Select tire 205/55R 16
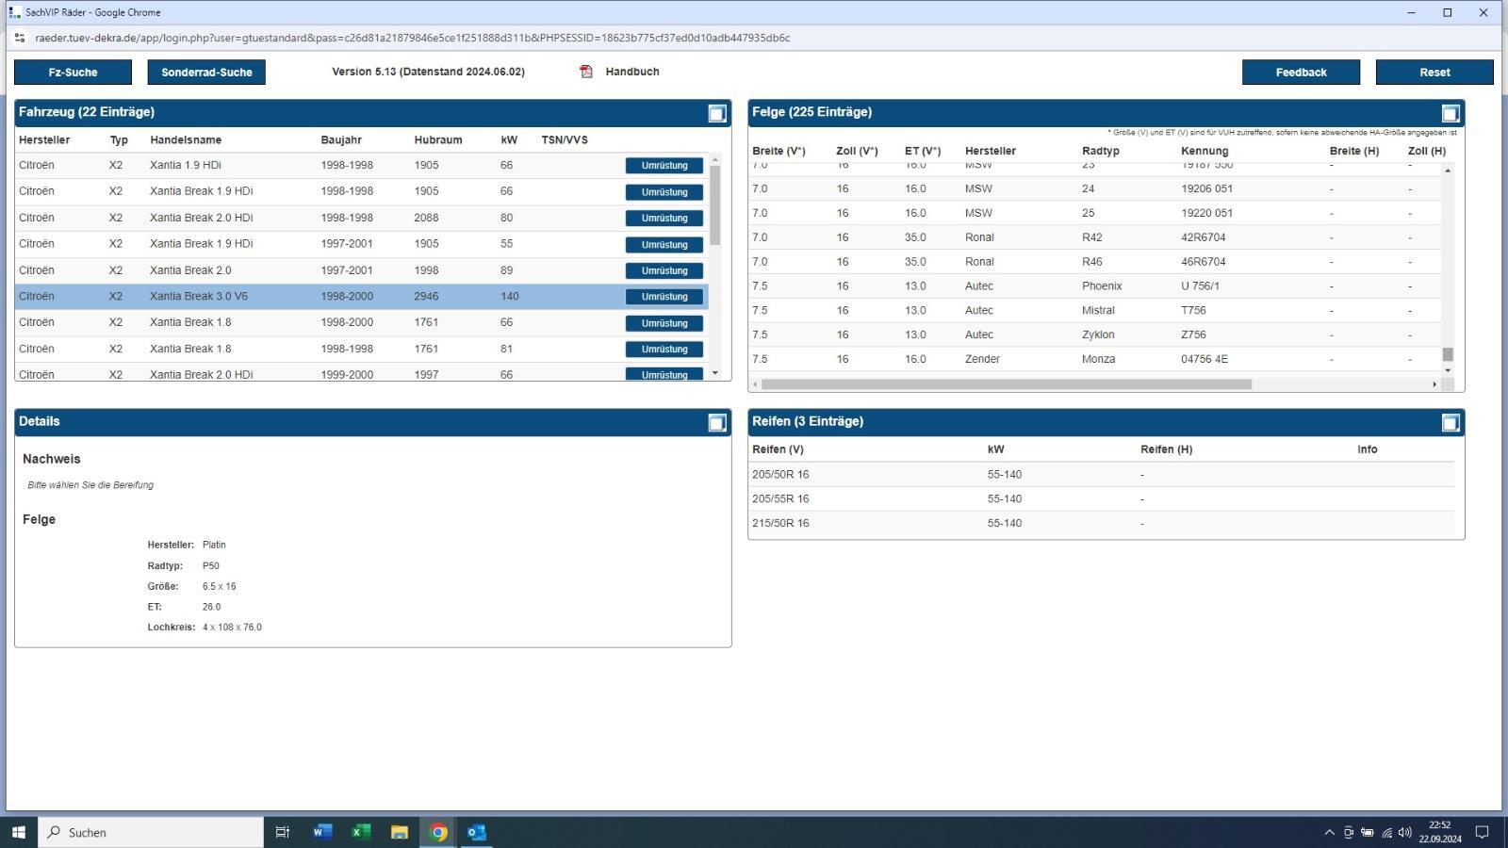 pos(1103,499)
